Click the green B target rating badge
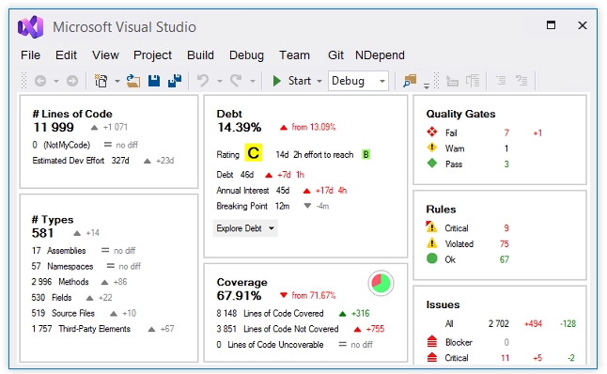 tap(366, 154)
